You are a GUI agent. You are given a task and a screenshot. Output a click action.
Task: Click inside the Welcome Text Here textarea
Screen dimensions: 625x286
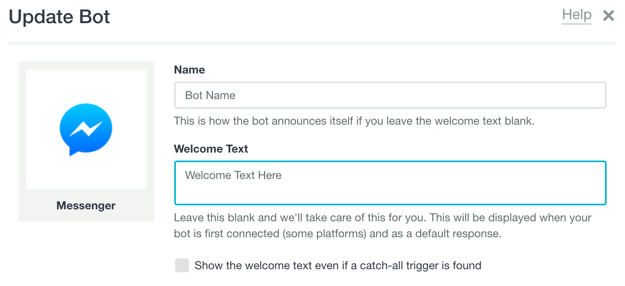[390, 183]
